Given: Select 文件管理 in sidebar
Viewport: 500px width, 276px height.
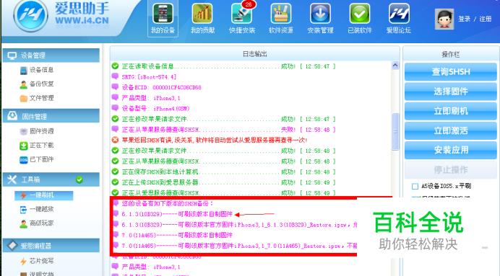Looking at the screenshot, I should coord(37,98).
